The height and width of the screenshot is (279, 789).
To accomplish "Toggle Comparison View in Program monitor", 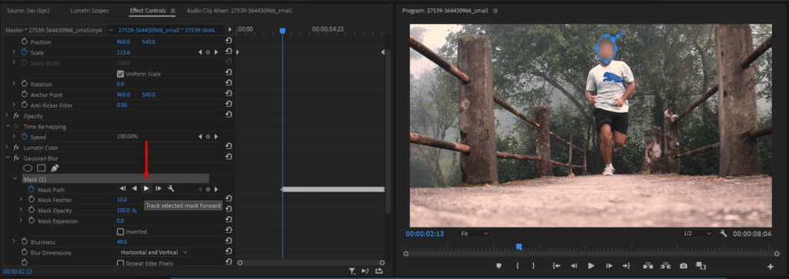I will tap(701, 266).
